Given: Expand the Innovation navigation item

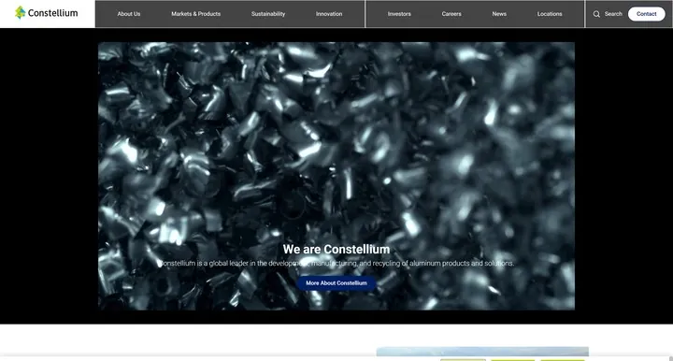Looking at the screenshot, I should 329,14.
